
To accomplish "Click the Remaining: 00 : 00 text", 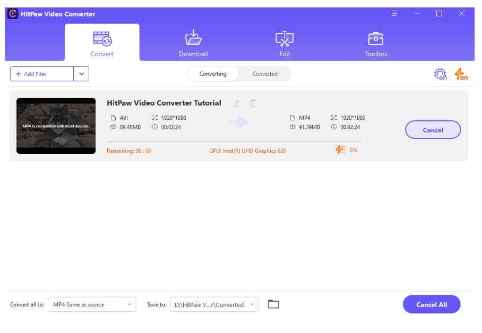I will pos(129,151).
